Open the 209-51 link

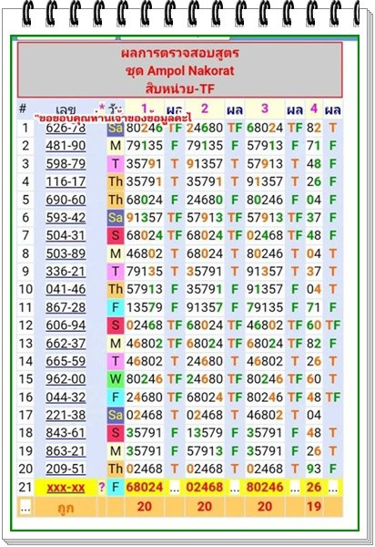66,469
